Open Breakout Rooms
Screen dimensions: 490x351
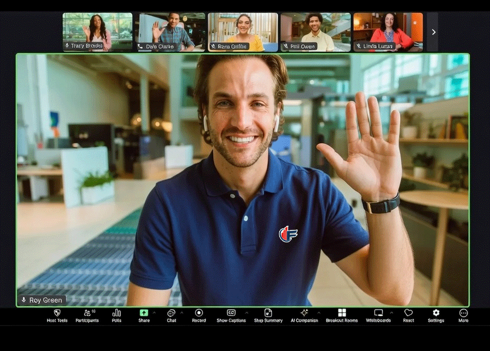point(342,316)
